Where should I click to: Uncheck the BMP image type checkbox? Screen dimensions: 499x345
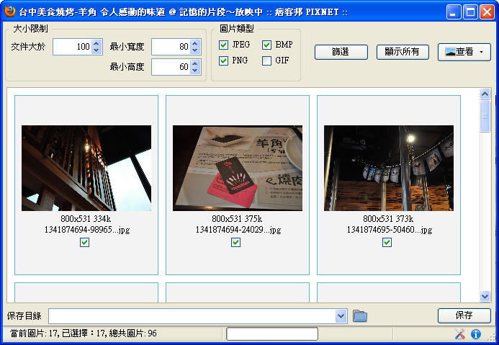[267, 45]
